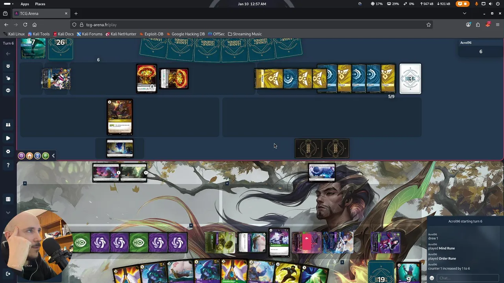Click the pointing hand icon in sidebar
Screen dimensions: 504x283
click(x=8, y=78)
